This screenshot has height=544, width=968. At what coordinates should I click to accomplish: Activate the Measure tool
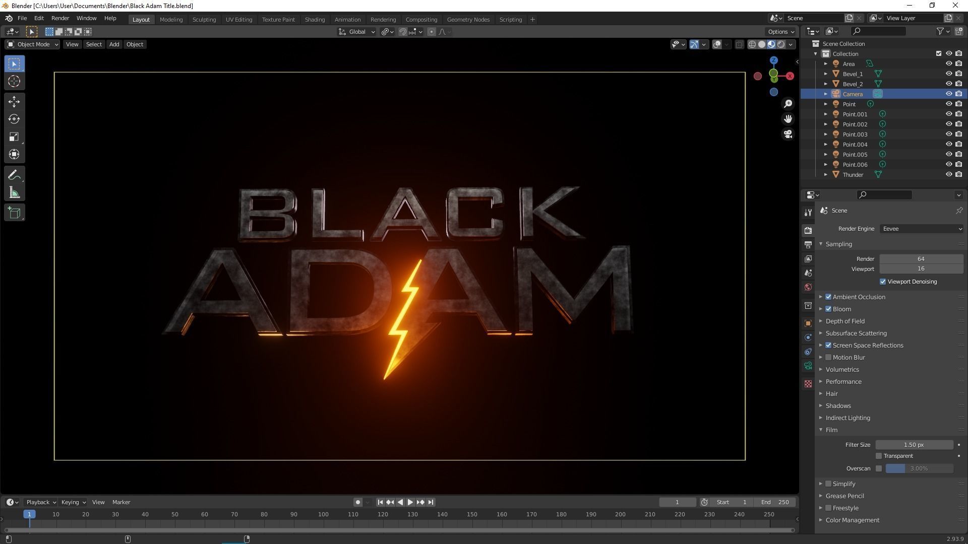coord(14,192)
